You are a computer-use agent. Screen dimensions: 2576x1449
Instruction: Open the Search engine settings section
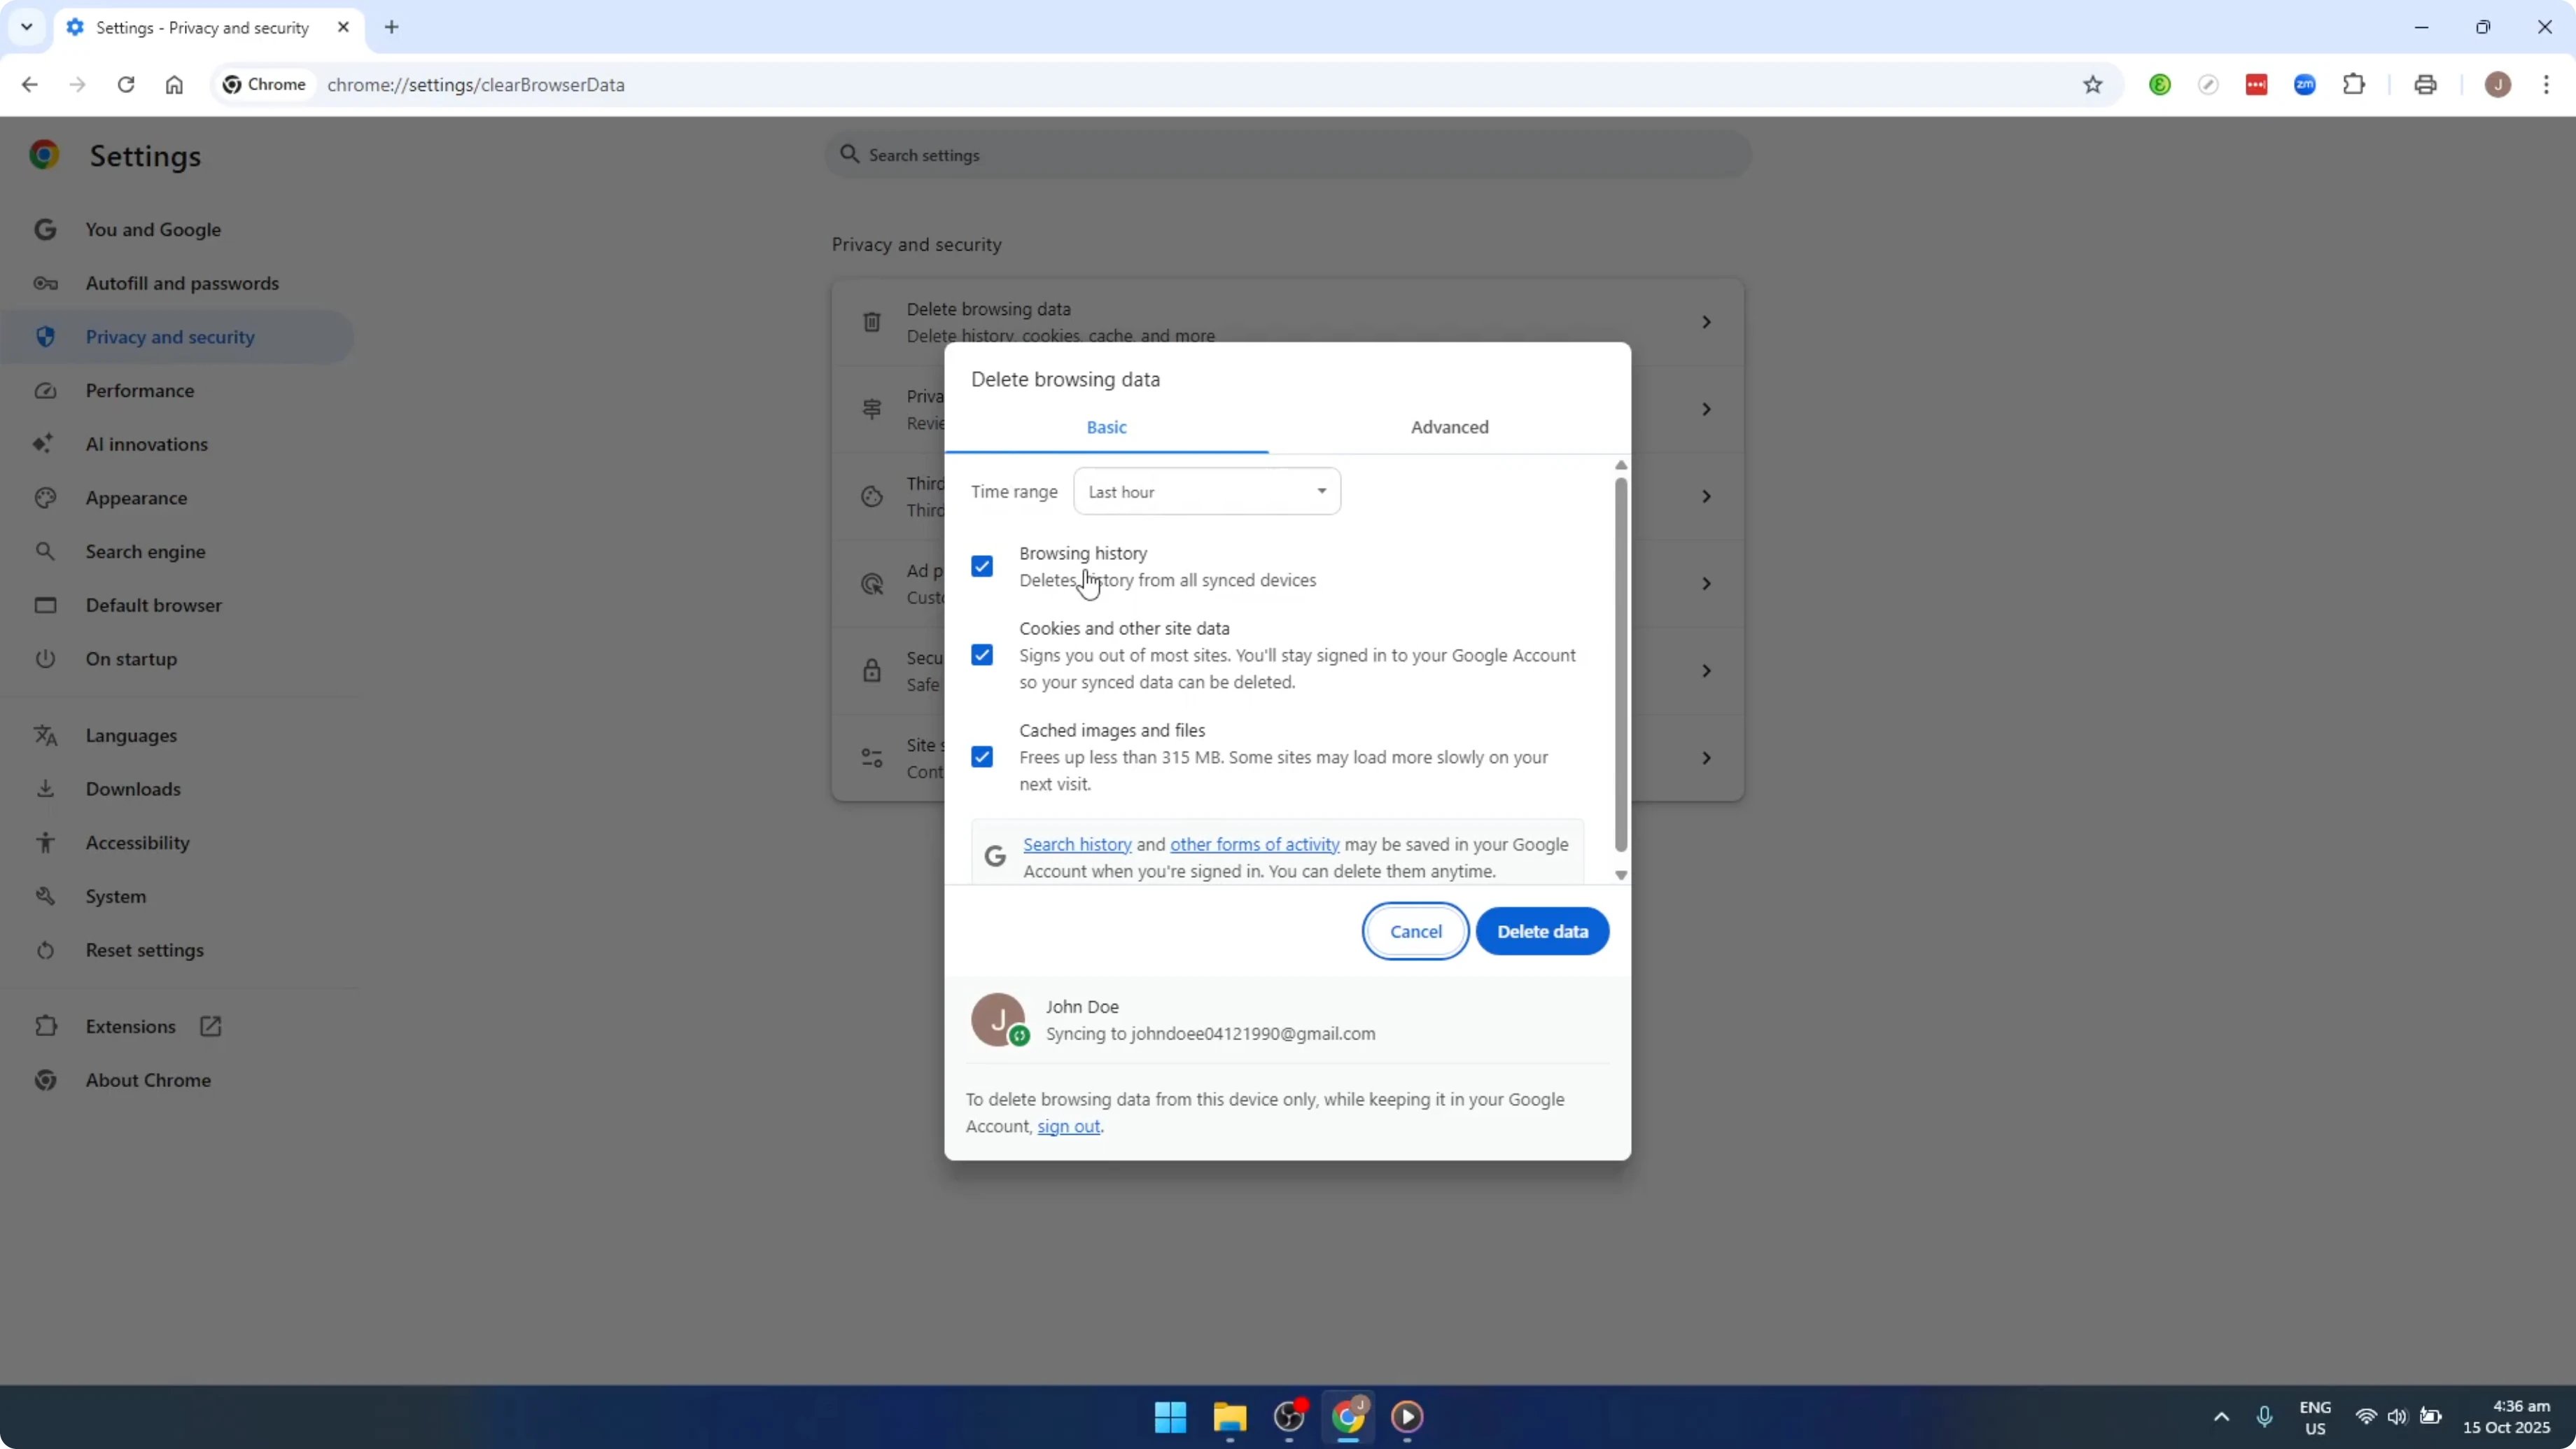click(146, 551)
